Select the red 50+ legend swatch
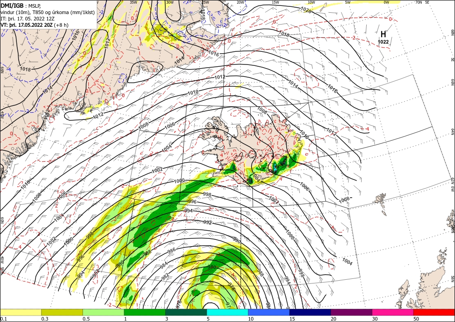The image size is (455, 322). [434, 312]
